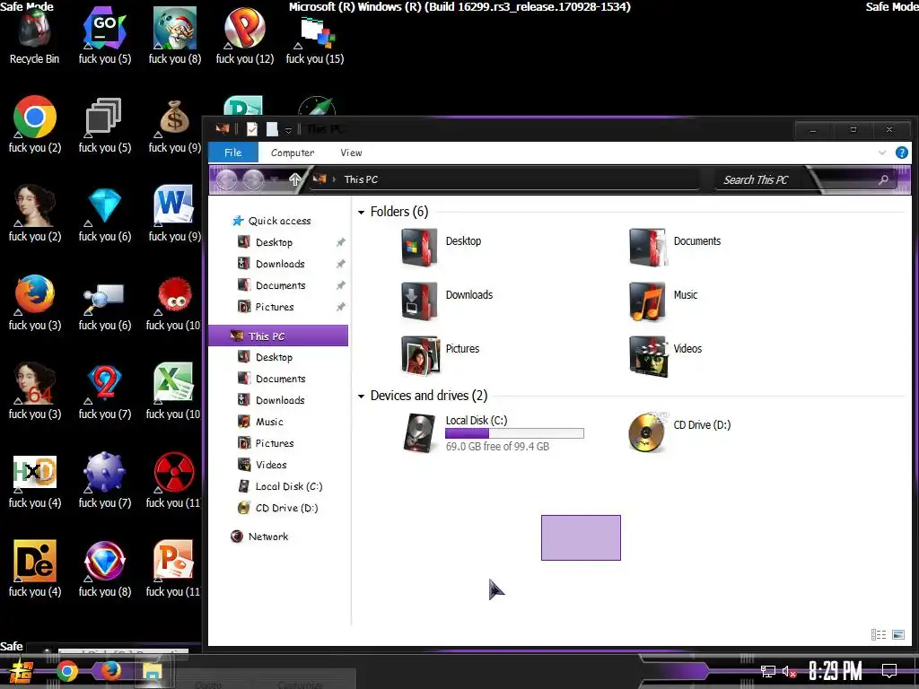Open the View ribbon tab

tap(351, 153)
